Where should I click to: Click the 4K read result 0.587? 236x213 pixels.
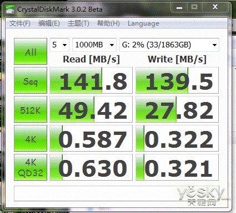point(91,138)
